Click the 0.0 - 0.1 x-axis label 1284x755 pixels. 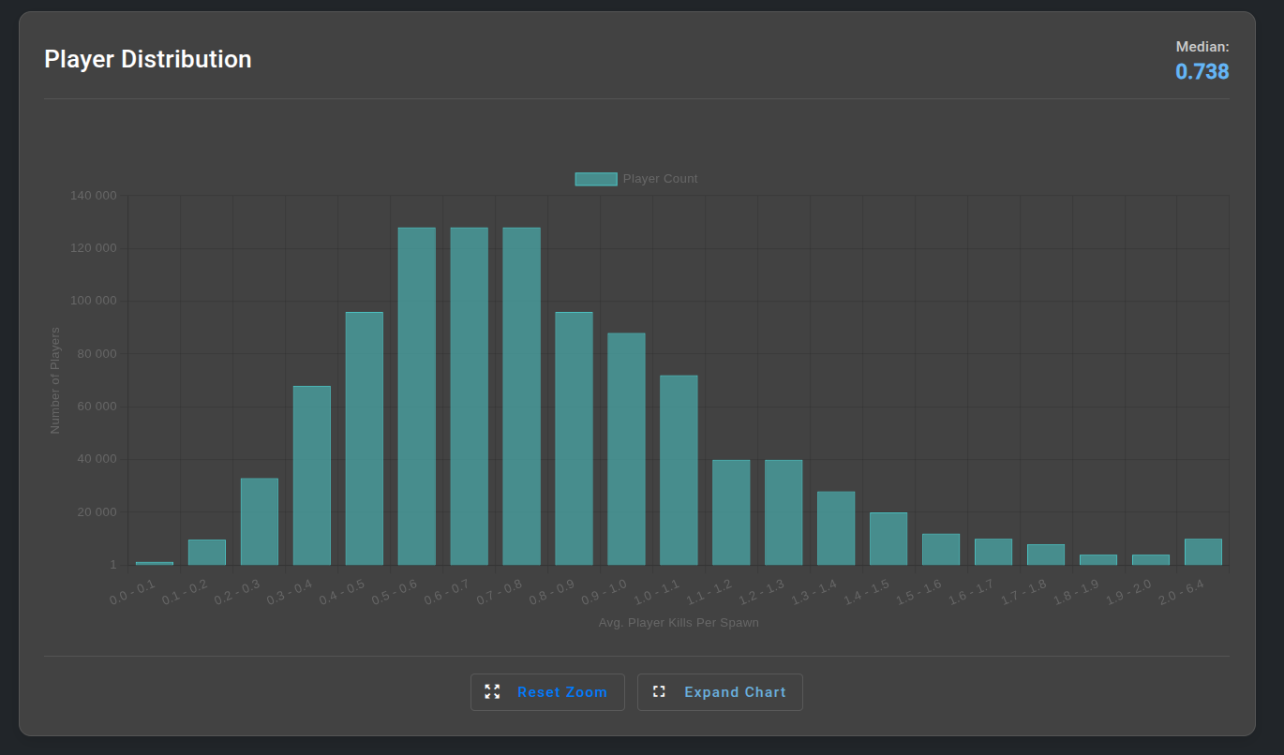coord(133,592)
